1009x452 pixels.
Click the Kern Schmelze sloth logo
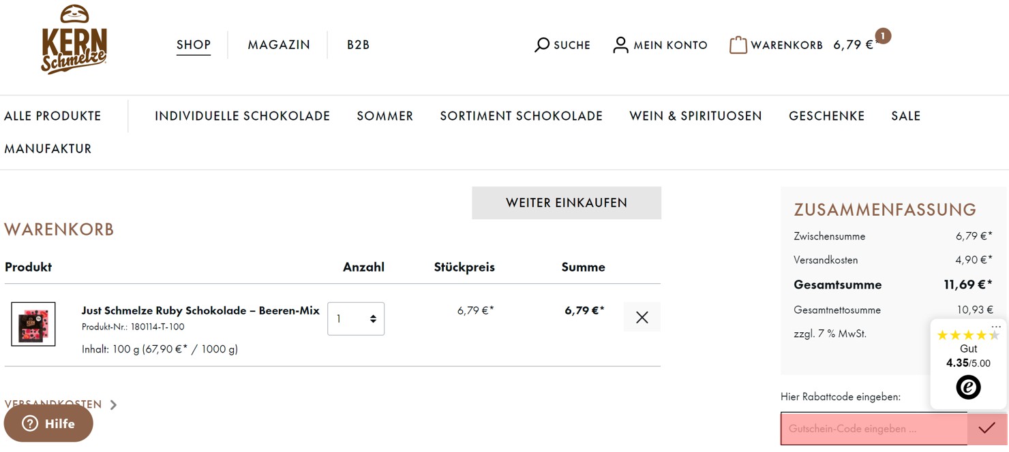[x=74, y=39]
